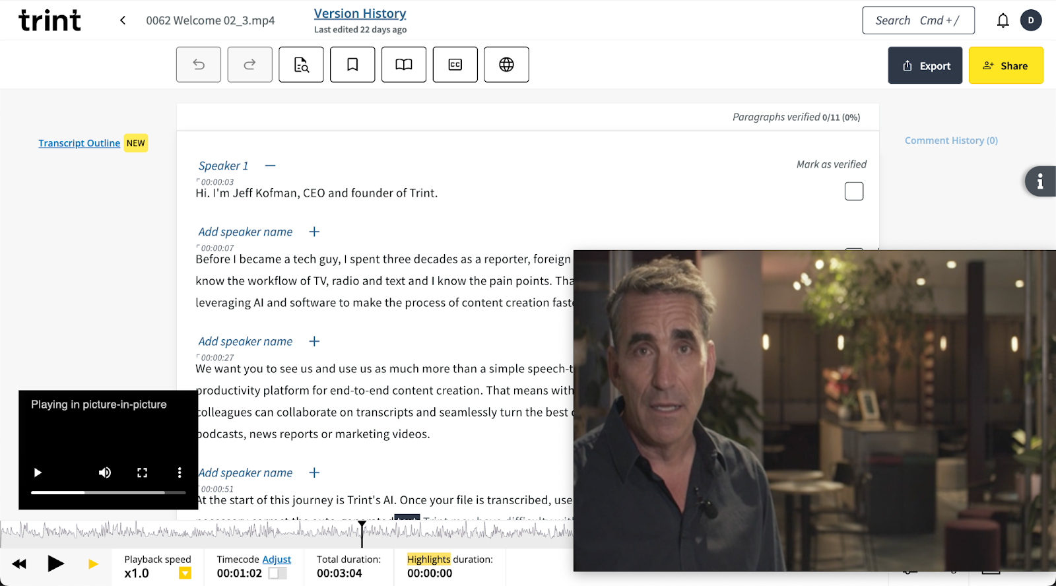This screenshot has width=1056, height=586.
Task: Add speaker at 00:00:07 plus icon
Action: pos(315,232)
